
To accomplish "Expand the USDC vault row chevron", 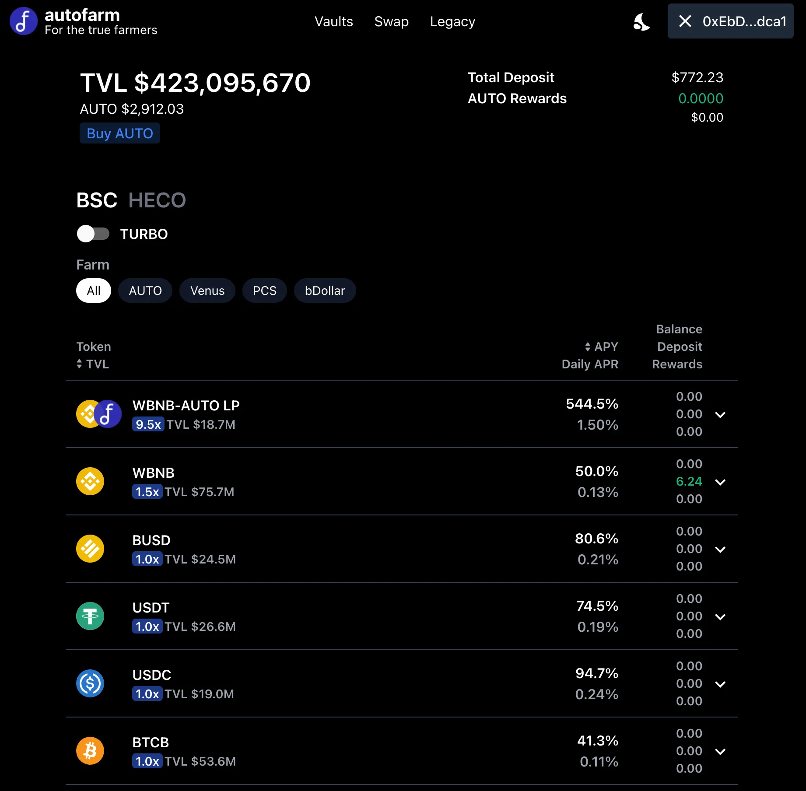I will (720, 684).
